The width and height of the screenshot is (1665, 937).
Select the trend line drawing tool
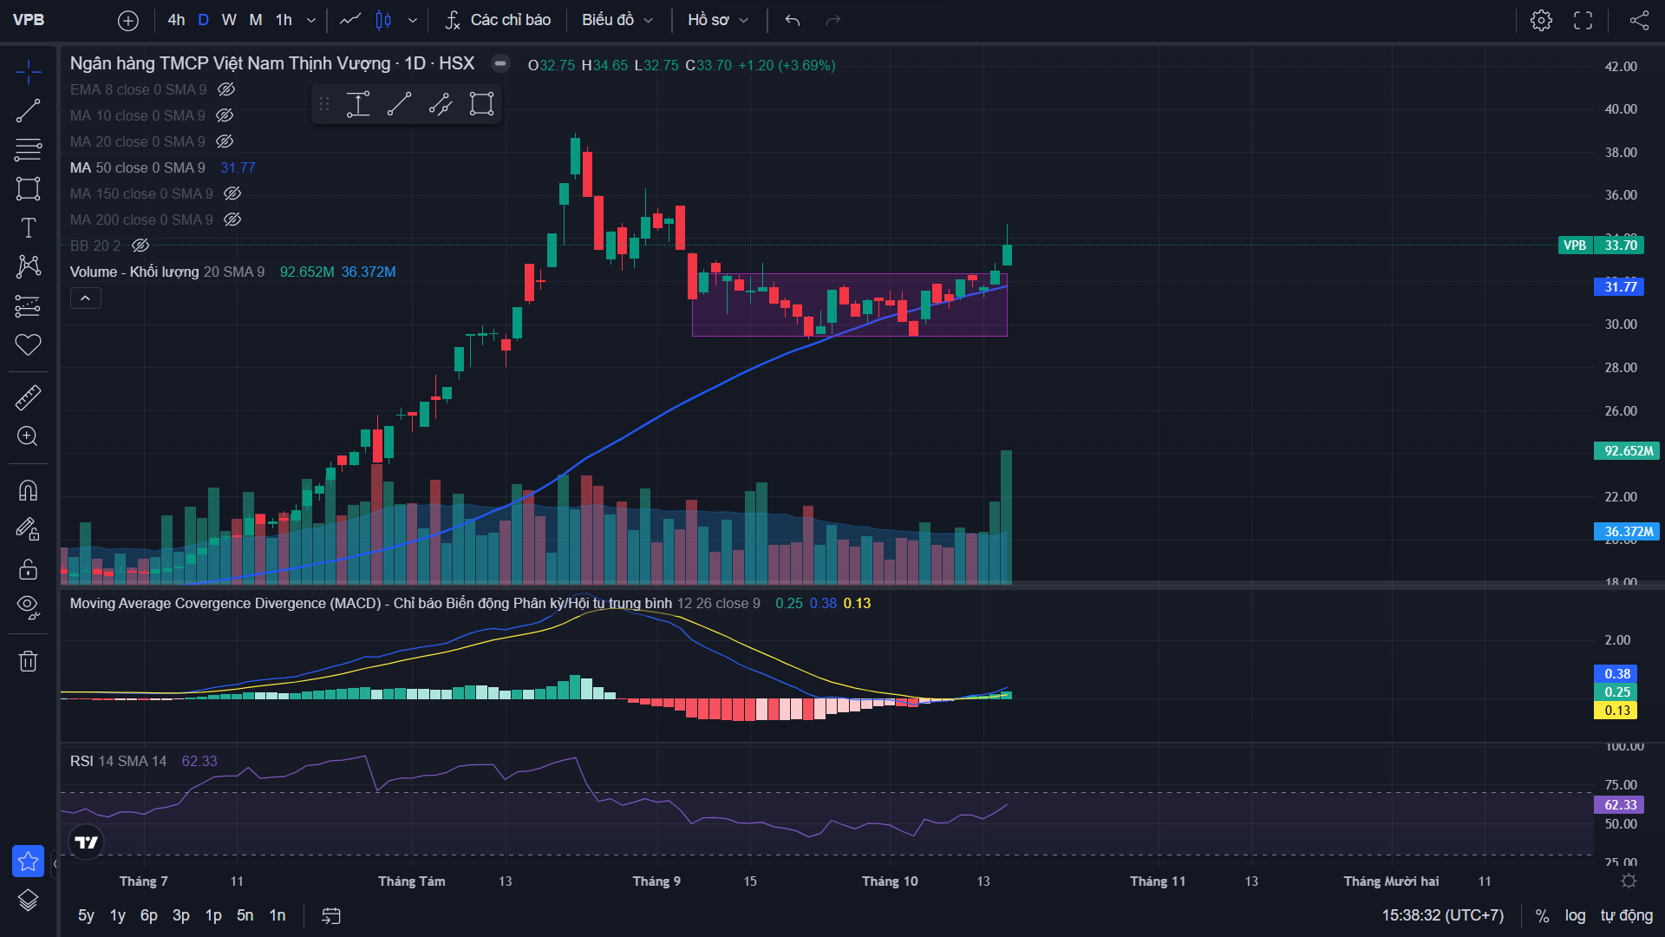(x=28, y=111)
